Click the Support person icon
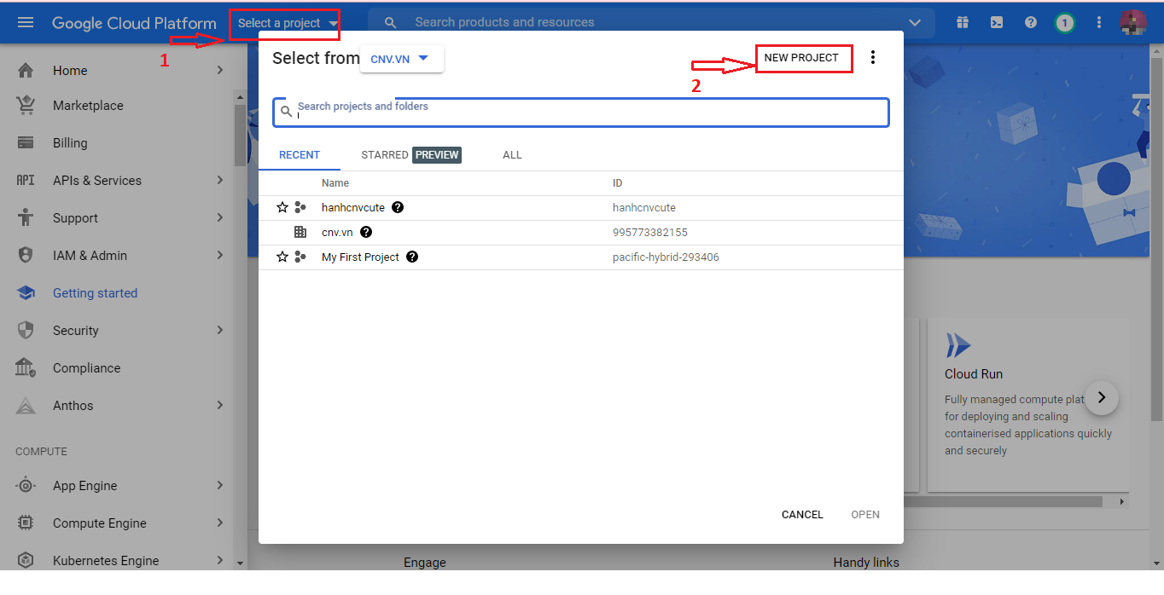 [26, 217]
